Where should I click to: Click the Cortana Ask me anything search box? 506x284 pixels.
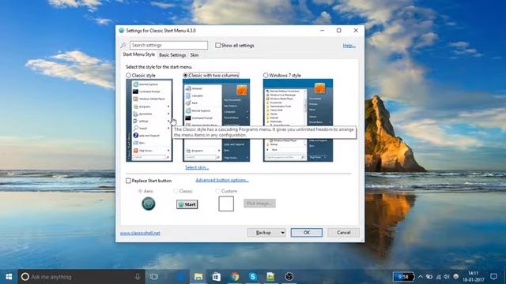[x=81, y=277]
